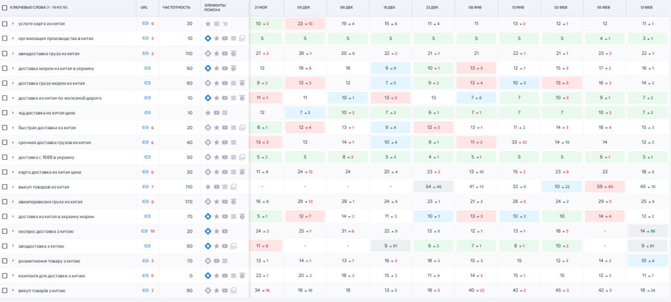Viewport: 671px width, 302px height.
Task: Expand row доставка из китая по железной дороге
Action: click(x=13, y=98)
